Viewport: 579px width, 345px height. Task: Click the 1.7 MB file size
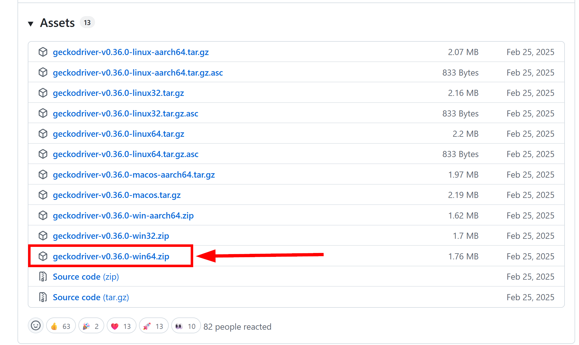tap(466, 236)
